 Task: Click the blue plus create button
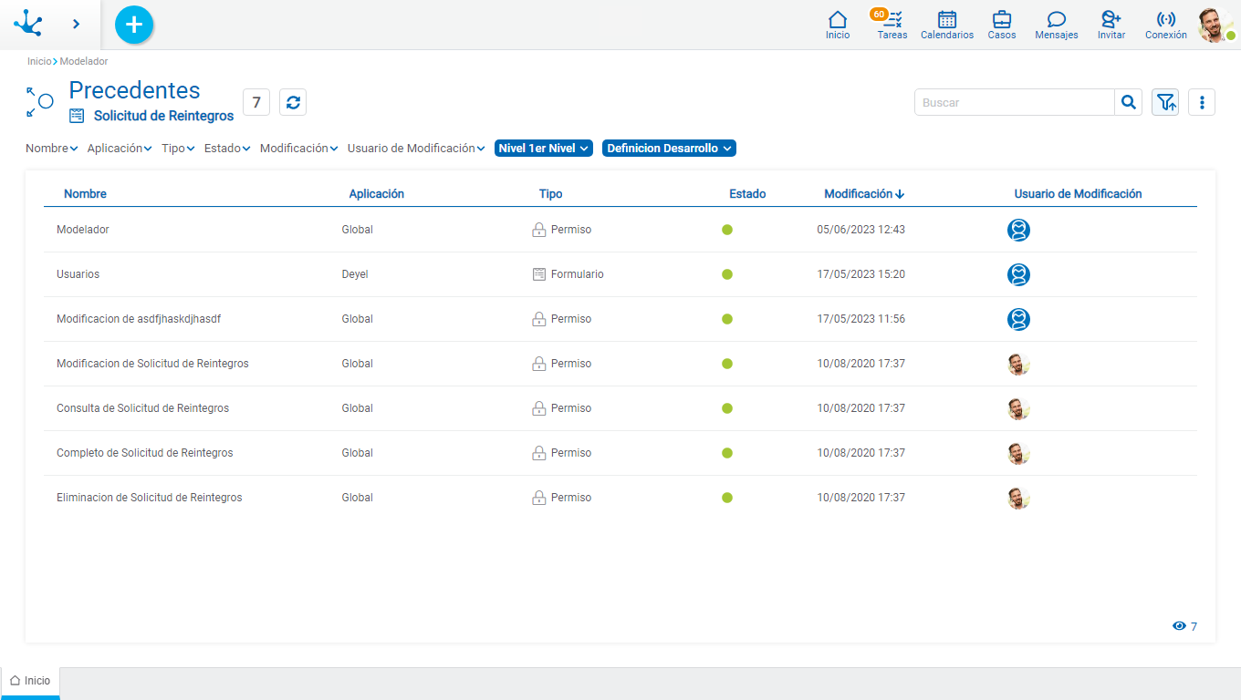[134, 25]
